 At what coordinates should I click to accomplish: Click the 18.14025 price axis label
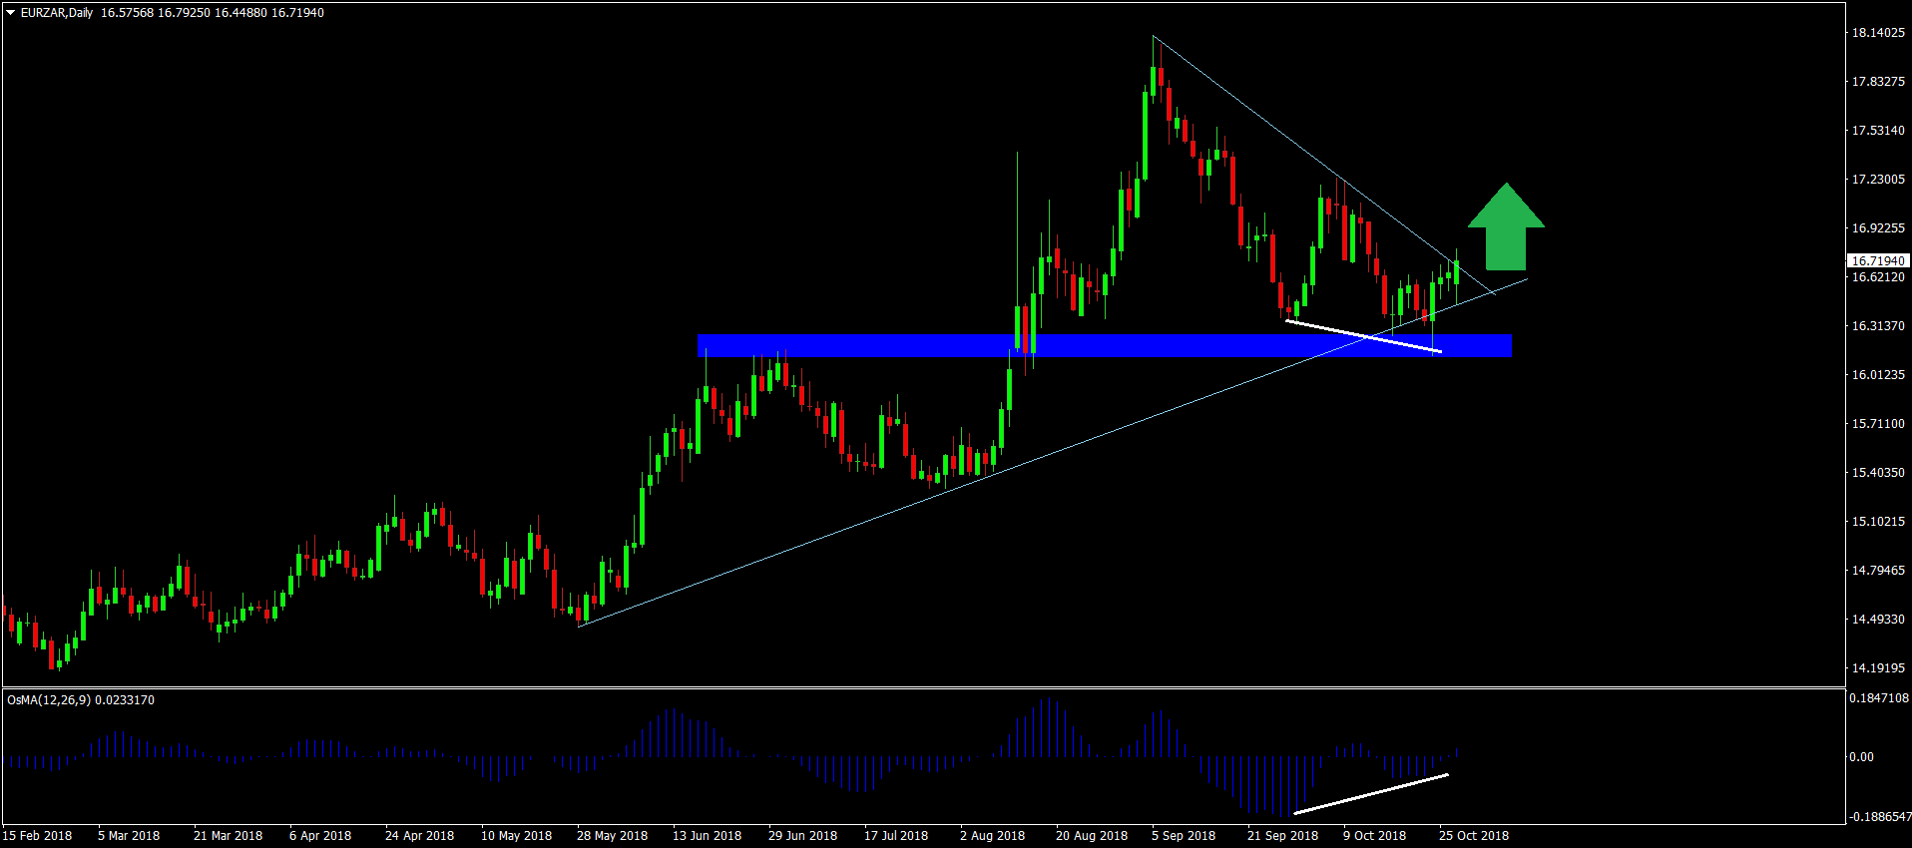click(1878, 33)
